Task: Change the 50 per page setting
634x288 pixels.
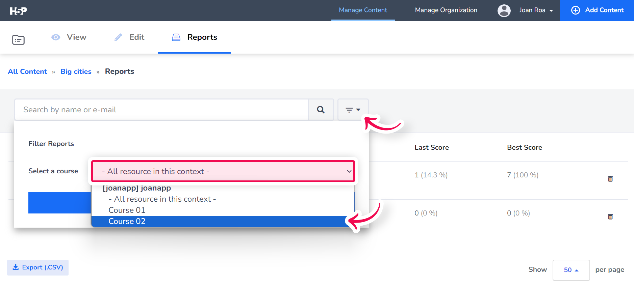Action: coord(571,270)
